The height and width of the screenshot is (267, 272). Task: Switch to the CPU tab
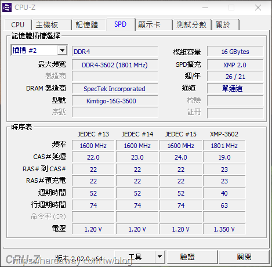pos(17,25)
